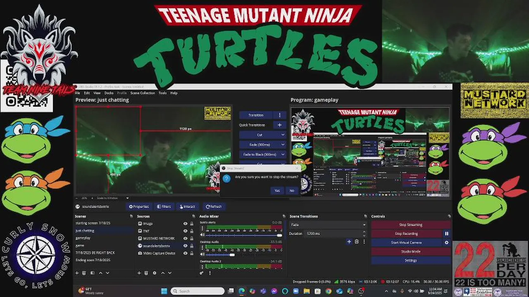529x297 pixels.
Task: Open options dots for botrix alerts channel
Action: tap(203, 229)
